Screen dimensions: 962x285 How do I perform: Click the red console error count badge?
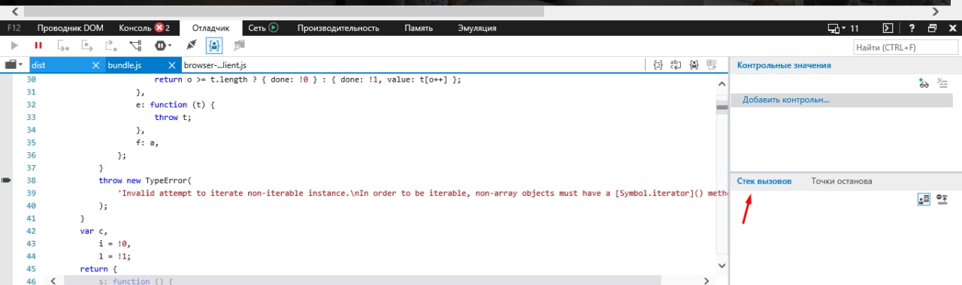159,28
